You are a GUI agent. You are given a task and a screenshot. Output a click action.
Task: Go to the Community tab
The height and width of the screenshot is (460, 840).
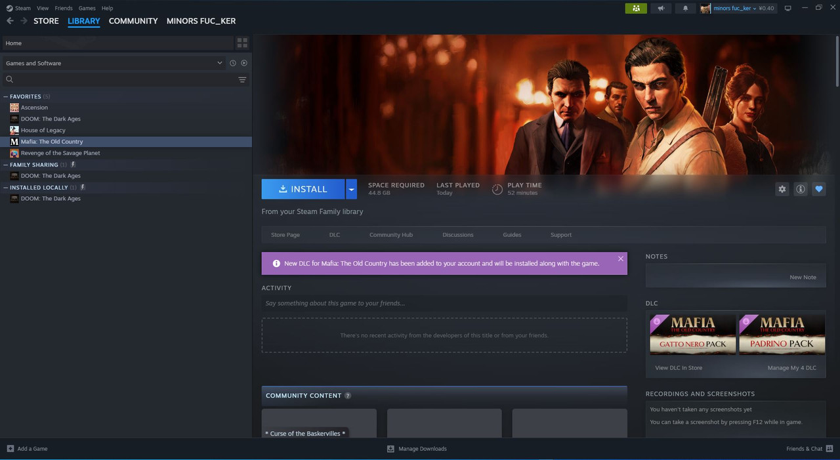[x=133, y=21]
